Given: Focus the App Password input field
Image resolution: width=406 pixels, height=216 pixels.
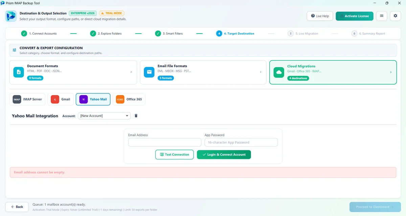Looking at the screenshot, I should [241, 142].
